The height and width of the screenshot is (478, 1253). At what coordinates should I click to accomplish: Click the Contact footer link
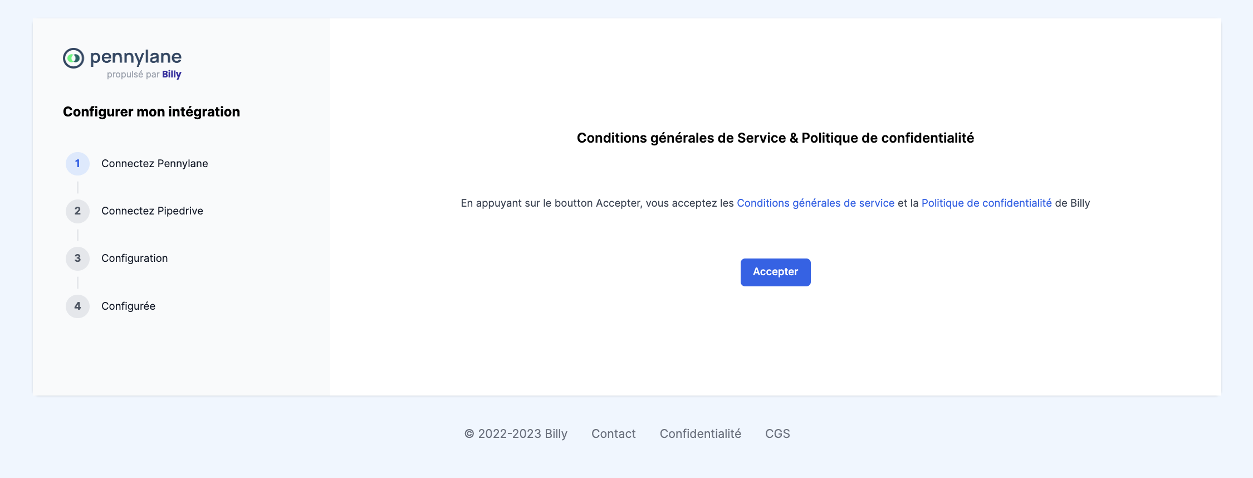point(613,434)
